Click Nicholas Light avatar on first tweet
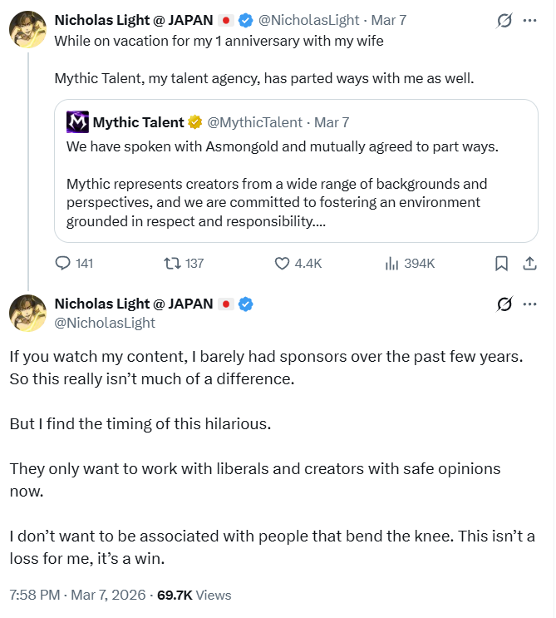The width and height of the screenshot is (556, 618). point(27,31)
